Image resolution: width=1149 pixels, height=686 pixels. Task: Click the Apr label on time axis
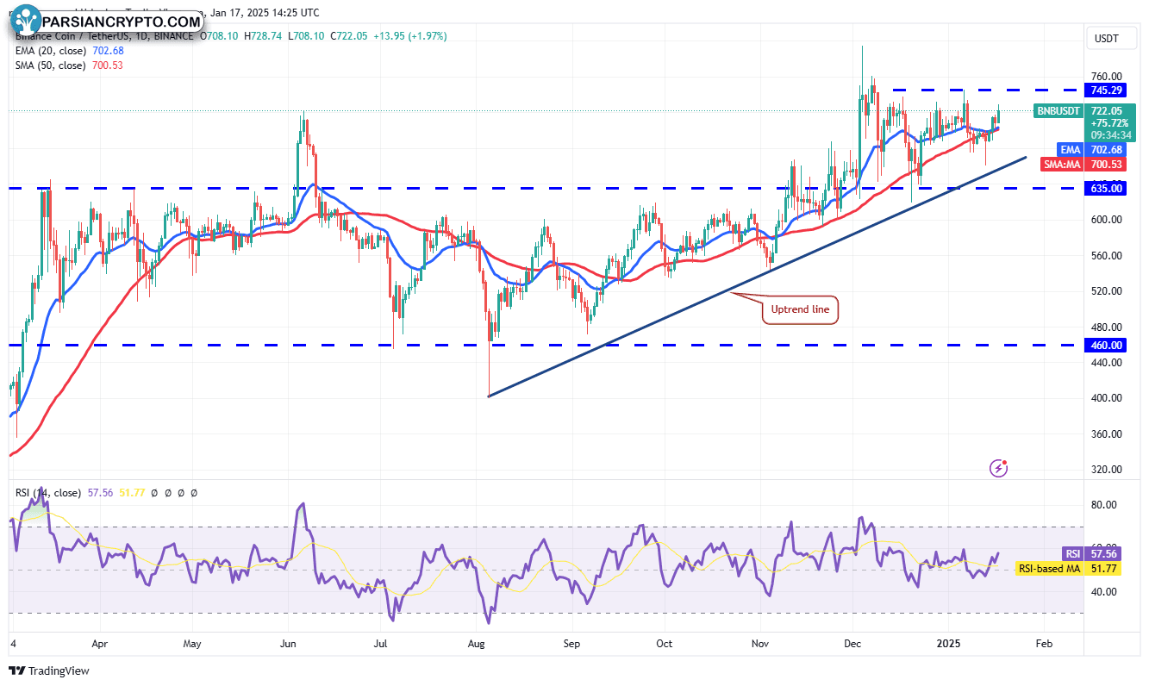(x=99, y=643)
